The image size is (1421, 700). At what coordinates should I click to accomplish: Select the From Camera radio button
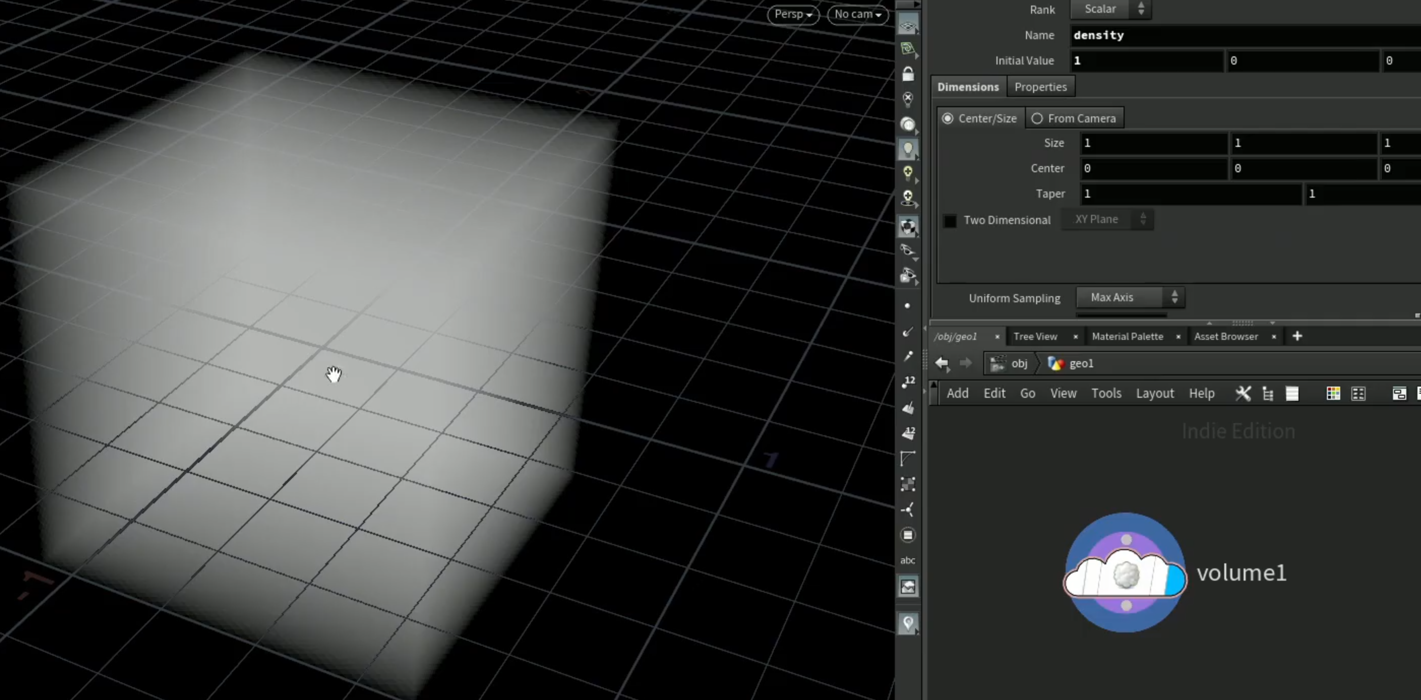[1074, 118]
